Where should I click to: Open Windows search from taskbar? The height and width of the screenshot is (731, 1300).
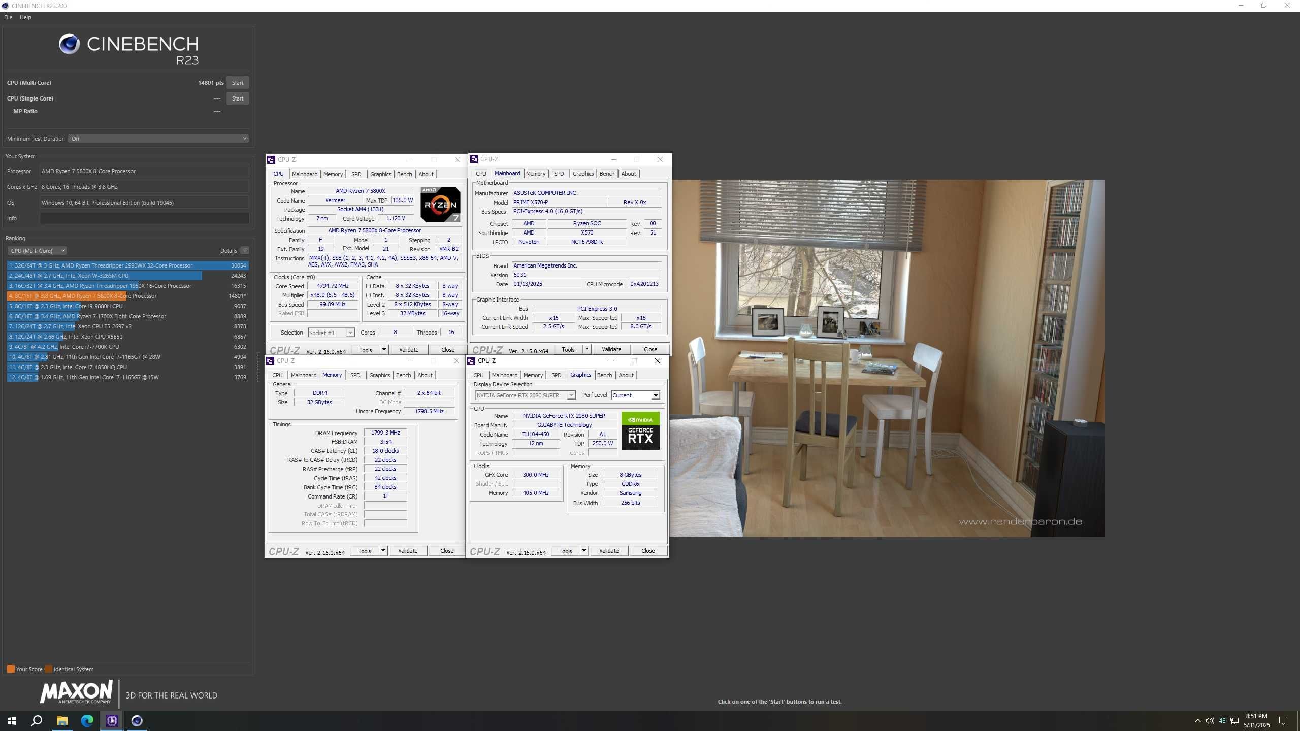(x=37, y=720)
